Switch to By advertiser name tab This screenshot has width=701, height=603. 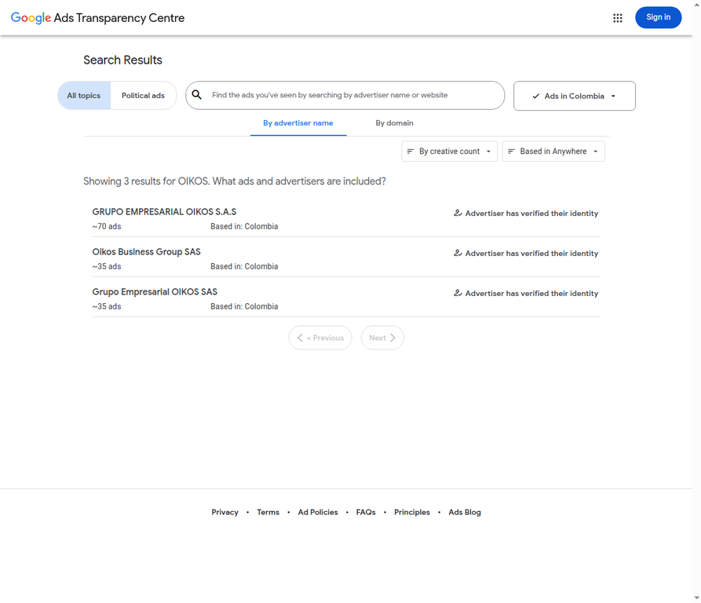pos(298,123)
